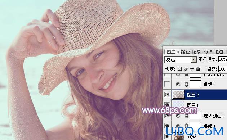Open blend mode dropdown arrow

(193, 59)
